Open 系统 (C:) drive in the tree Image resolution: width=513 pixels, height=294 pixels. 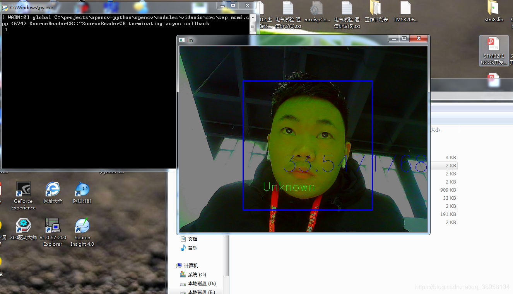point(193,275)
